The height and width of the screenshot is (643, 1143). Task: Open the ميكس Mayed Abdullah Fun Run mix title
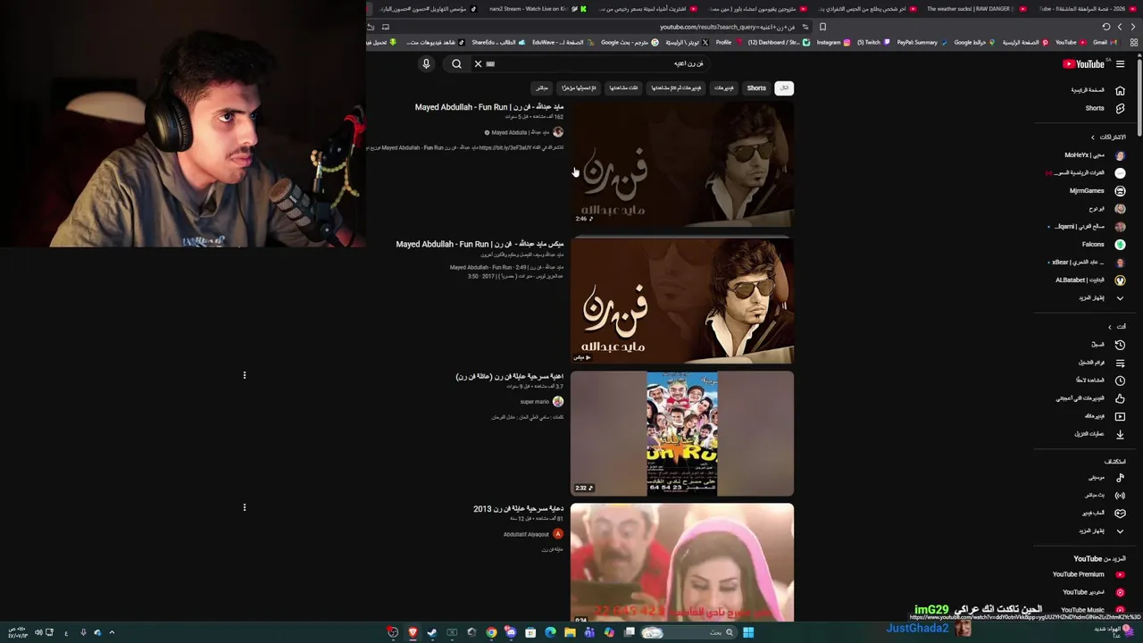(480, 244)
